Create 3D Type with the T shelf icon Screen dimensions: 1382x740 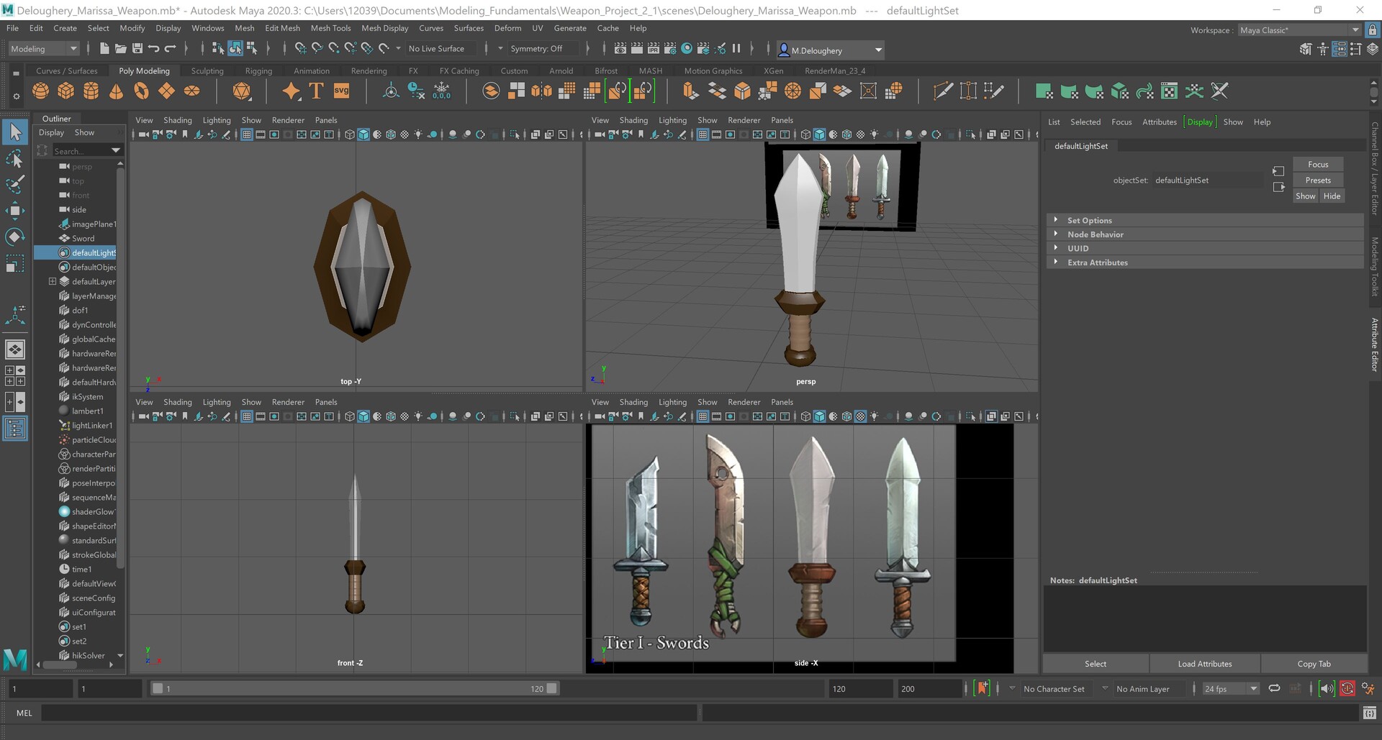[x=315, y=91]
